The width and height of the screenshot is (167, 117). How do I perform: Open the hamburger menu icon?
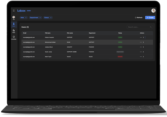click(x=14, y=11)
